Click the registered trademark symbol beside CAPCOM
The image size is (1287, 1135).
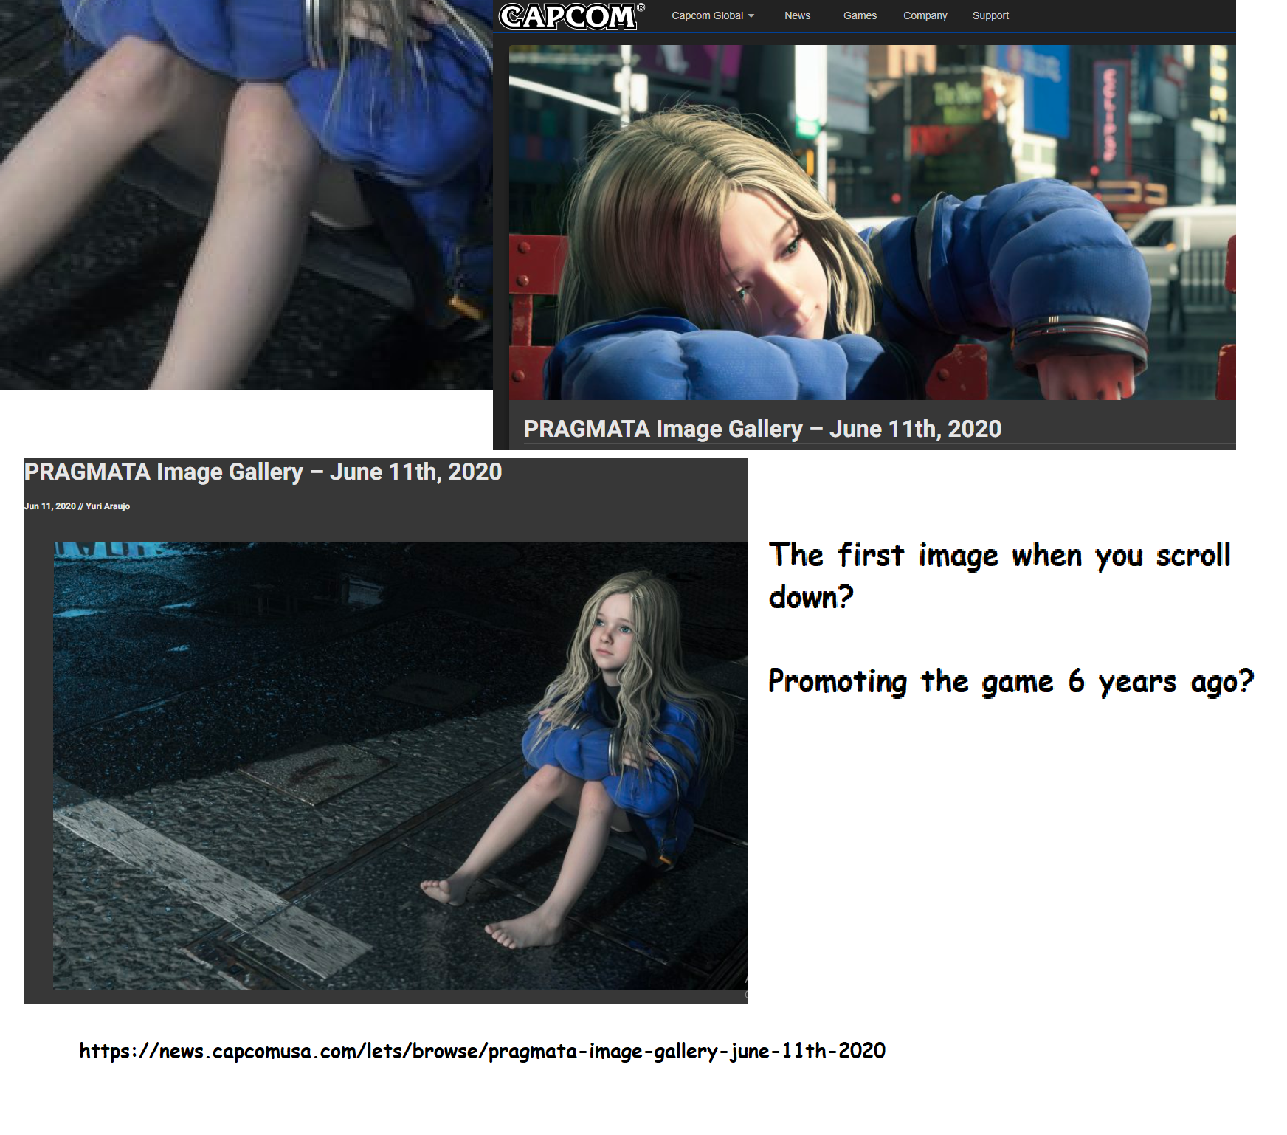click(641, 7)
